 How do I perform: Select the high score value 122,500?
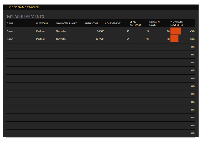click(x=100, y=39)
